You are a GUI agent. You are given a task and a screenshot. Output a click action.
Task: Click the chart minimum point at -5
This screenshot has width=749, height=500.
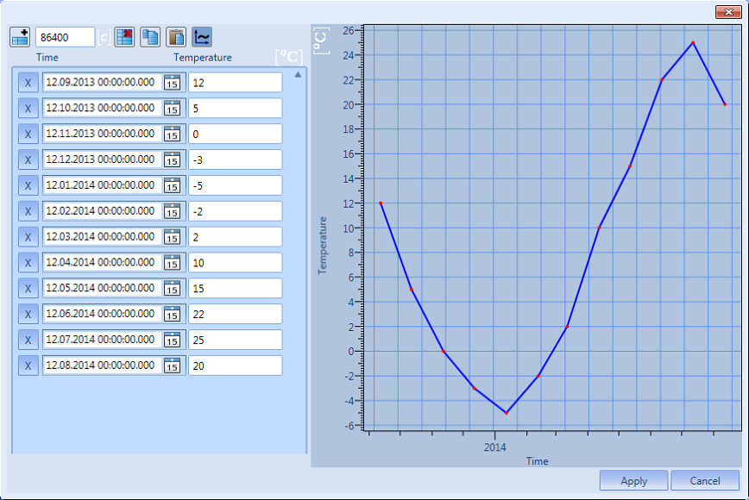[x=507, y=413]
